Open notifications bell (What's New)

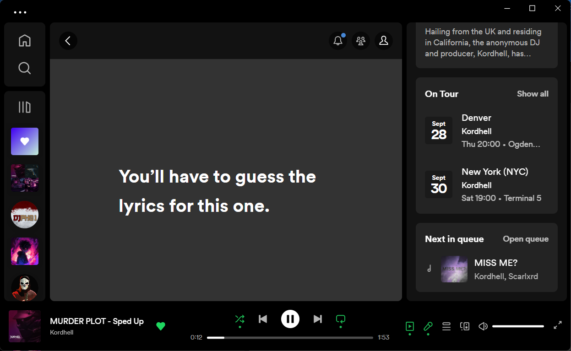[x=338, y=41]
